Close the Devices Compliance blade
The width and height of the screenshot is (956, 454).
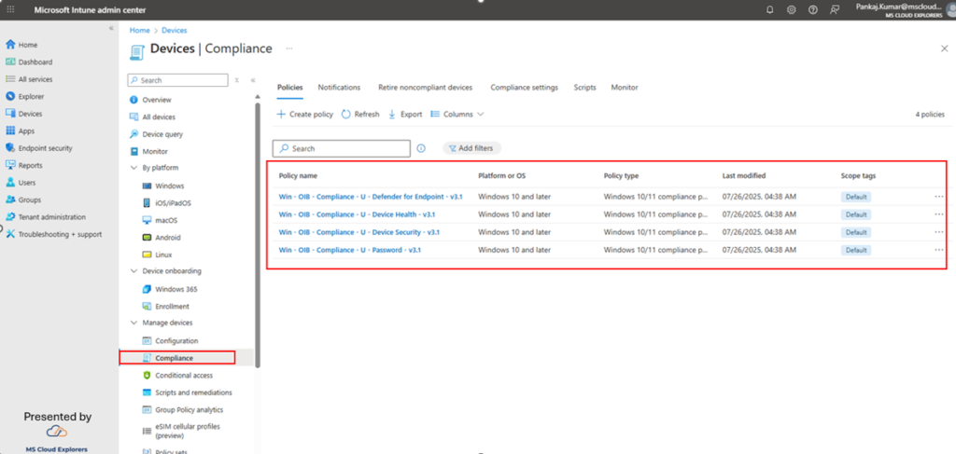coord(945,48)
